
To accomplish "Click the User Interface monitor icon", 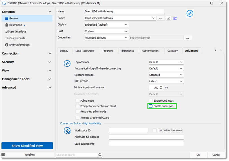I will [x=6, y=32].
